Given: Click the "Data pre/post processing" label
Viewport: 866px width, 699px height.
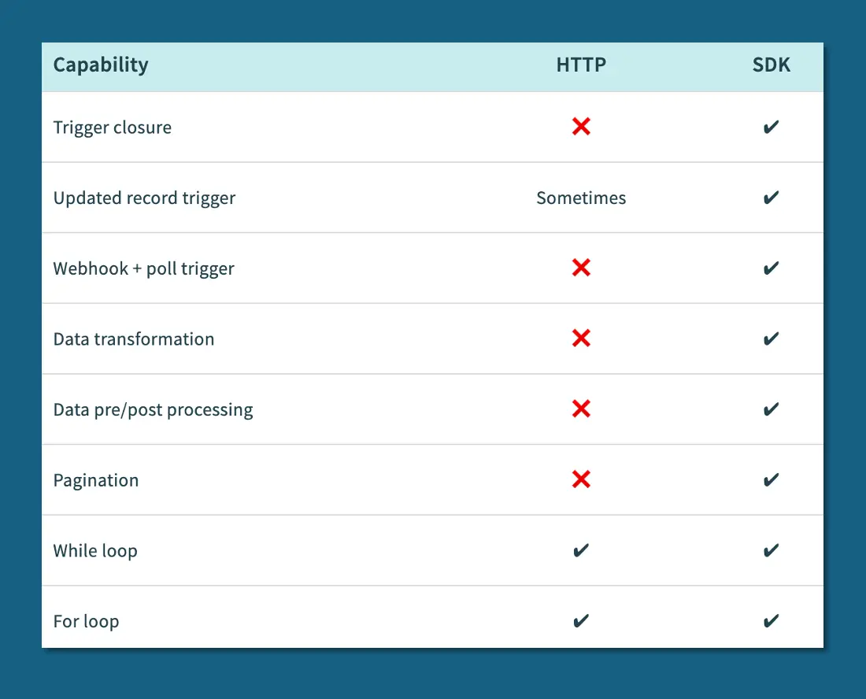Looking at the screenshot, I should [153, 410].
